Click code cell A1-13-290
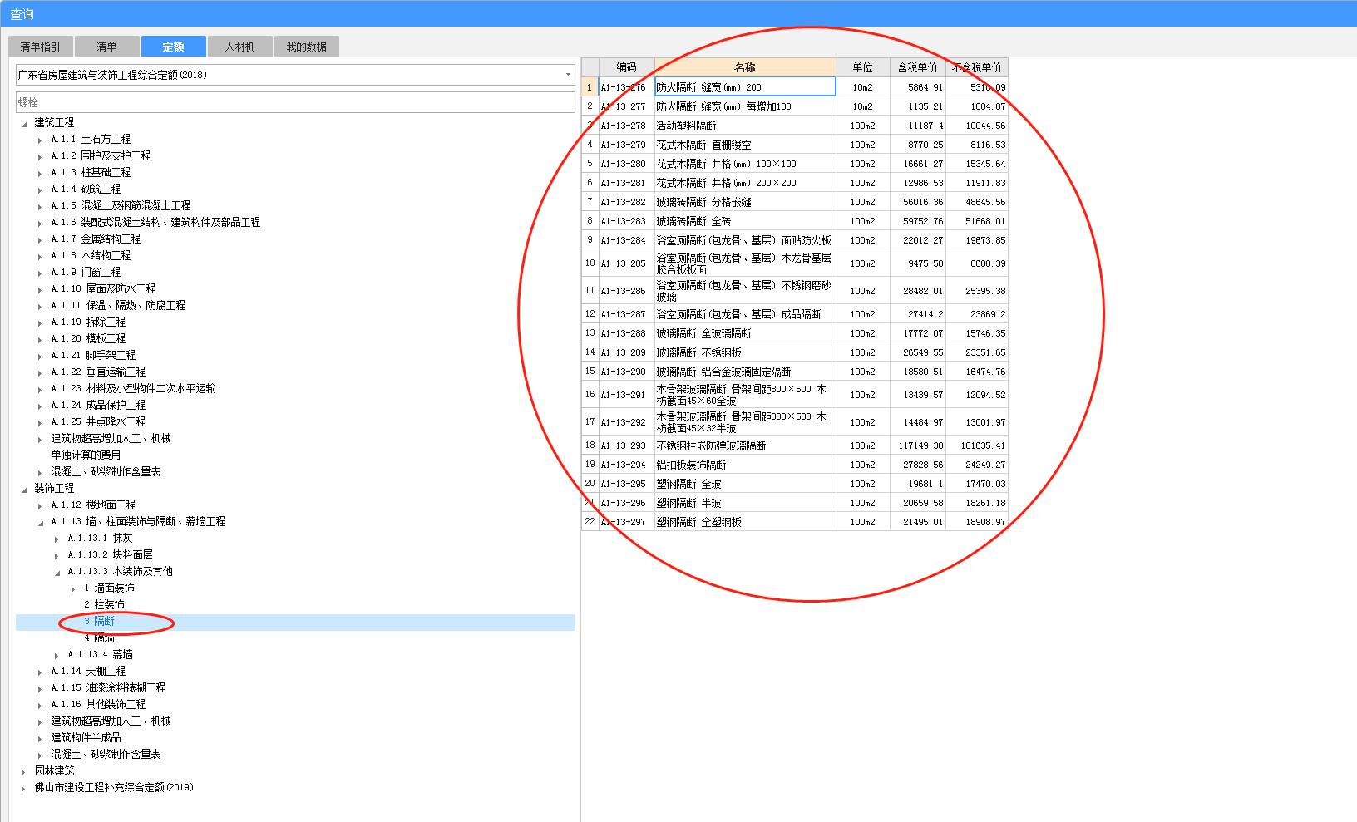 coord(626,372)
